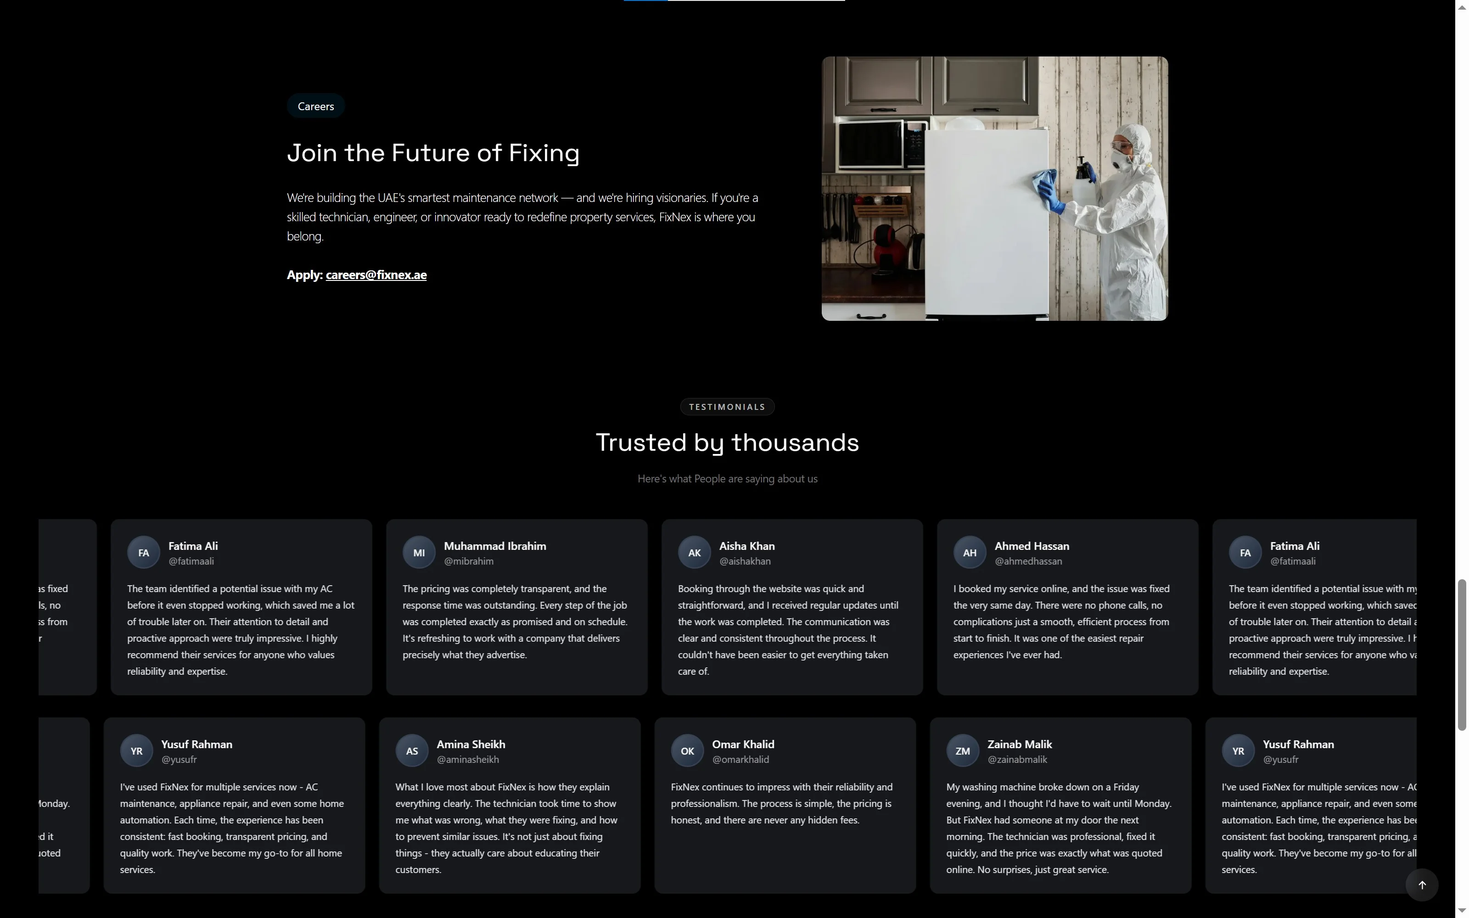This screenshot has width=1469, height=918.
Task: Click Ahmed Hassan's AH avatar
Action: tap(970, 553)
